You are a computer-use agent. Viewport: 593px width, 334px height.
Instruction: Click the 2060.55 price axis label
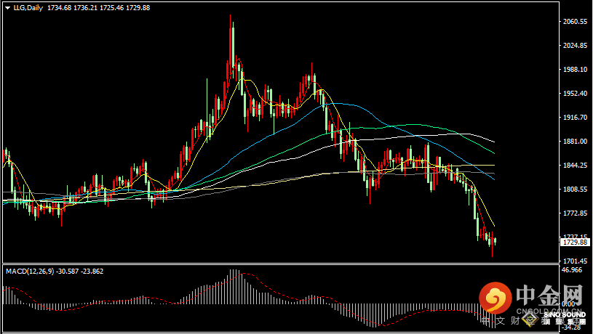tap(575, 22)
